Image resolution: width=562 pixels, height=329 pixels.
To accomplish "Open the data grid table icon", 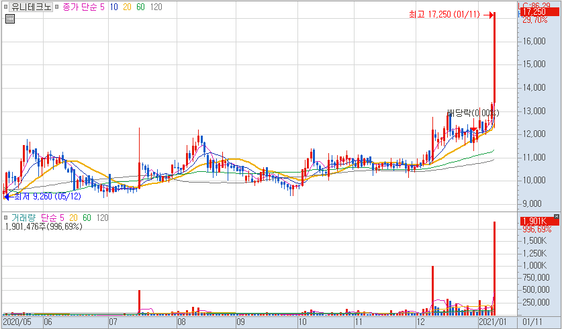I will pos(10,19).
